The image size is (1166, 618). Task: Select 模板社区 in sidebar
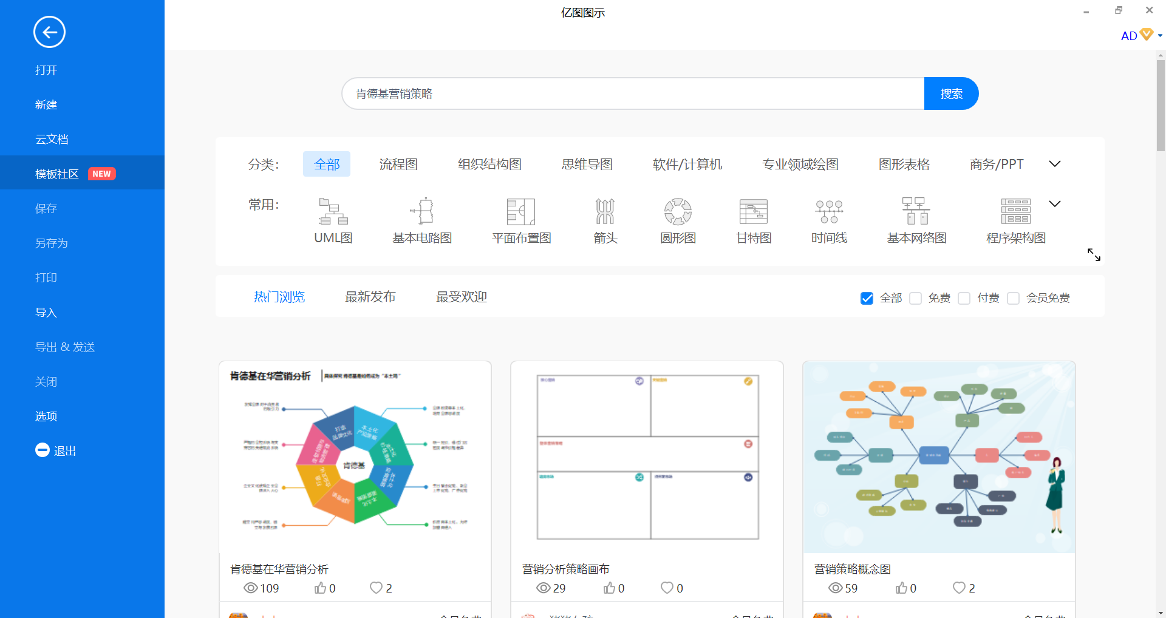82,174
